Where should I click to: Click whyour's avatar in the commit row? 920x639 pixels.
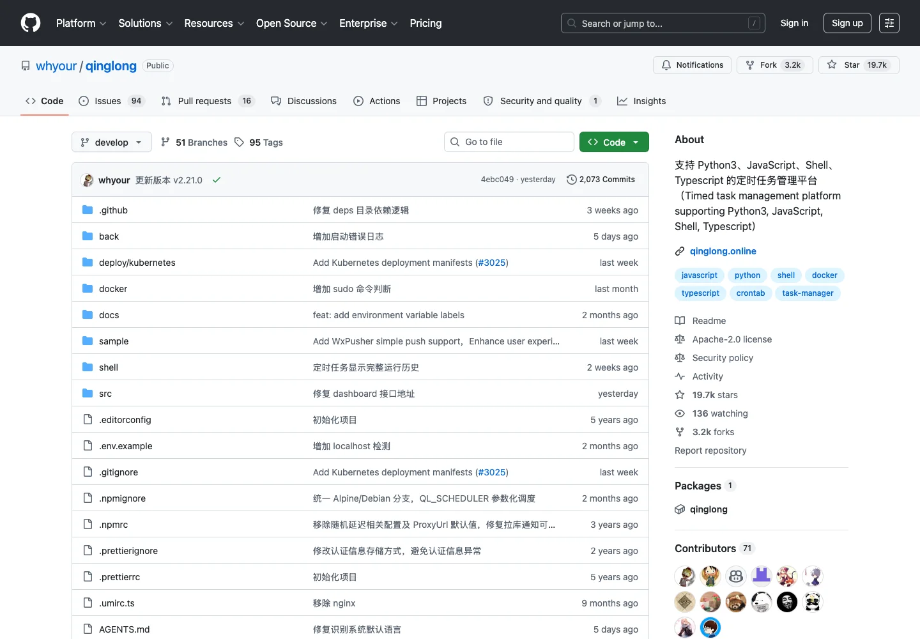(x=88, y=180)
